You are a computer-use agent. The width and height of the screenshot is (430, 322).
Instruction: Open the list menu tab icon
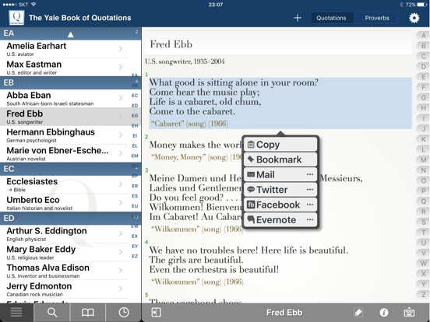pyautogui.click(x=16, y=313)
